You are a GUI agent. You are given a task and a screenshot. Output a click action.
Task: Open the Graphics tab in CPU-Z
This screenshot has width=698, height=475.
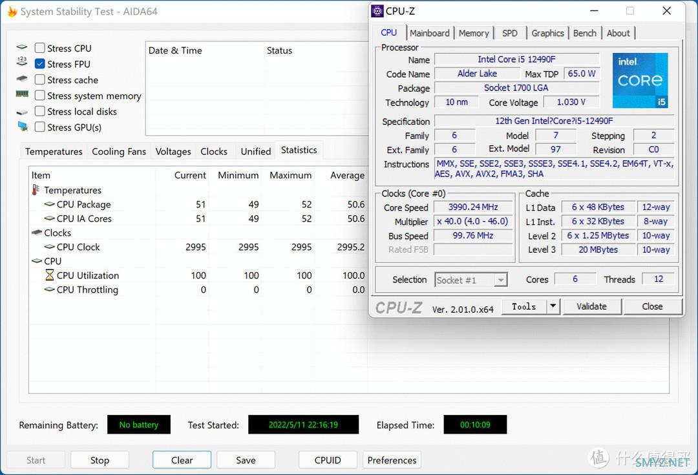click(x=547, y=33)
